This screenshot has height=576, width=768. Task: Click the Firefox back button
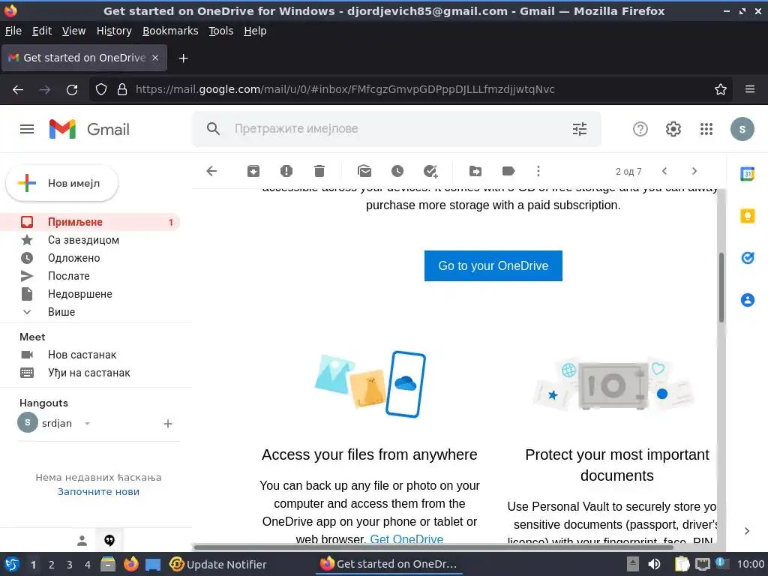[18, 90]
